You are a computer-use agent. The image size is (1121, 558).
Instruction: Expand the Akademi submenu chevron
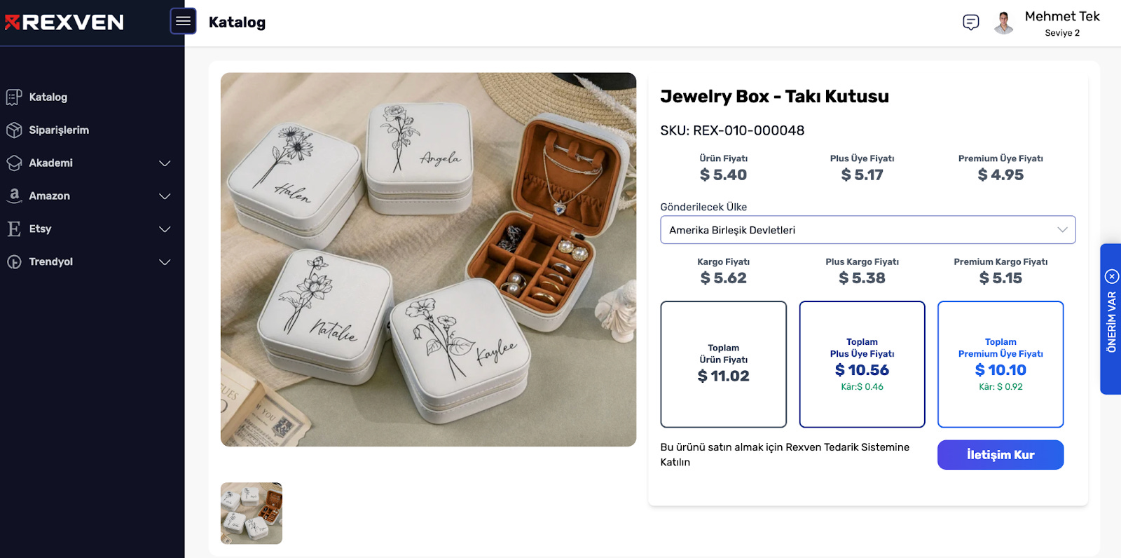165,163
